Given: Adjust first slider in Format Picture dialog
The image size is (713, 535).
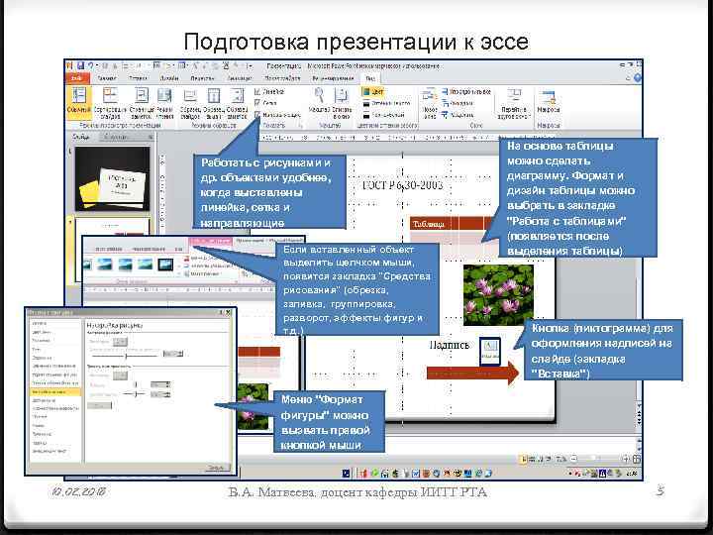Looking at the screenshot, I should 125,355.
